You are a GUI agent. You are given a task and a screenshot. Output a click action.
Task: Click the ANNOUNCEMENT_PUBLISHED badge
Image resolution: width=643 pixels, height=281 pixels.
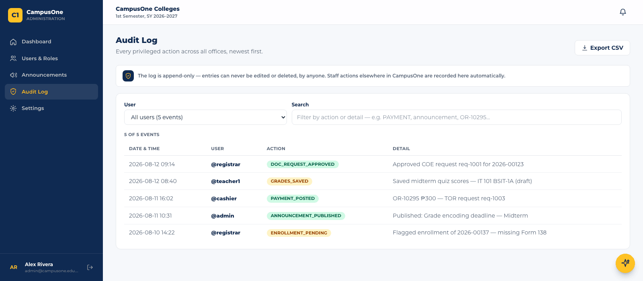(306, 216)
